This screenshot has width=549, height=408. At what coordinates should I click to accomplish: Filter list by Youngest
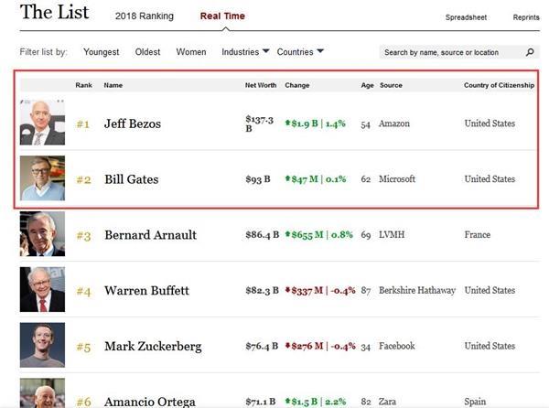(x=102, y=52)
